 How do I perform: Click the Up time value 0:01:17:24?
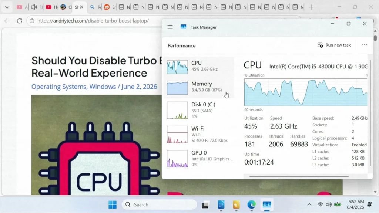(x=259, y=162)
